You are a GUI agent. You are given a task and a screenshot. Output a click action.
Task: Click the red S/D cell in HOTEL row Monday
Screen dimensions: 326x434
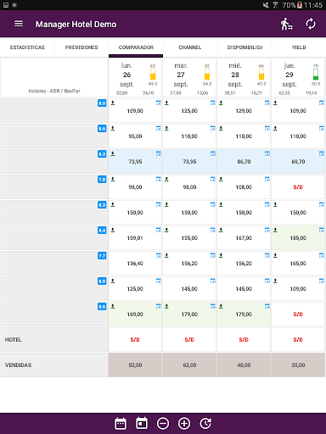click(x=135, y=340)
